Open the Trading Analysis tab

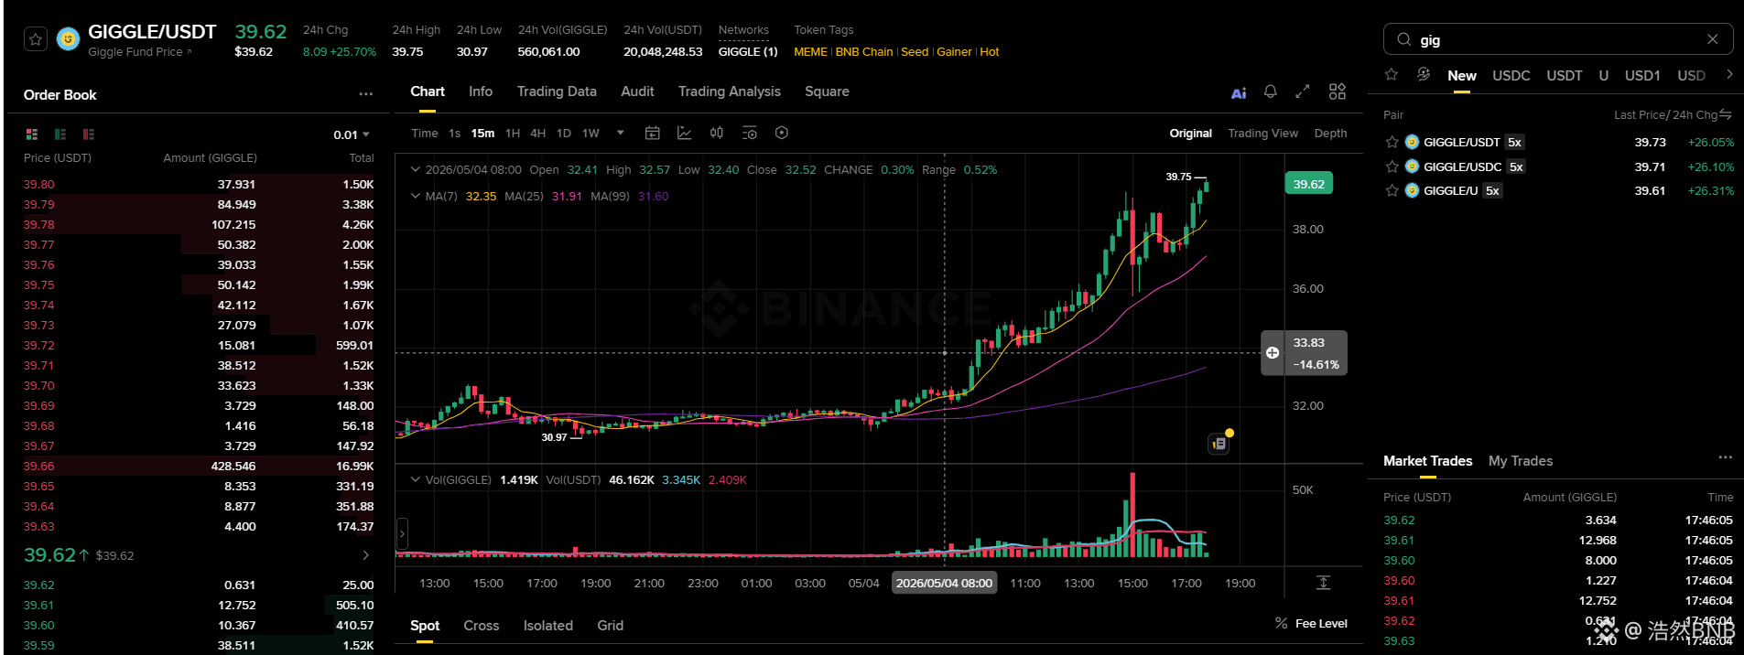[730, 91]
